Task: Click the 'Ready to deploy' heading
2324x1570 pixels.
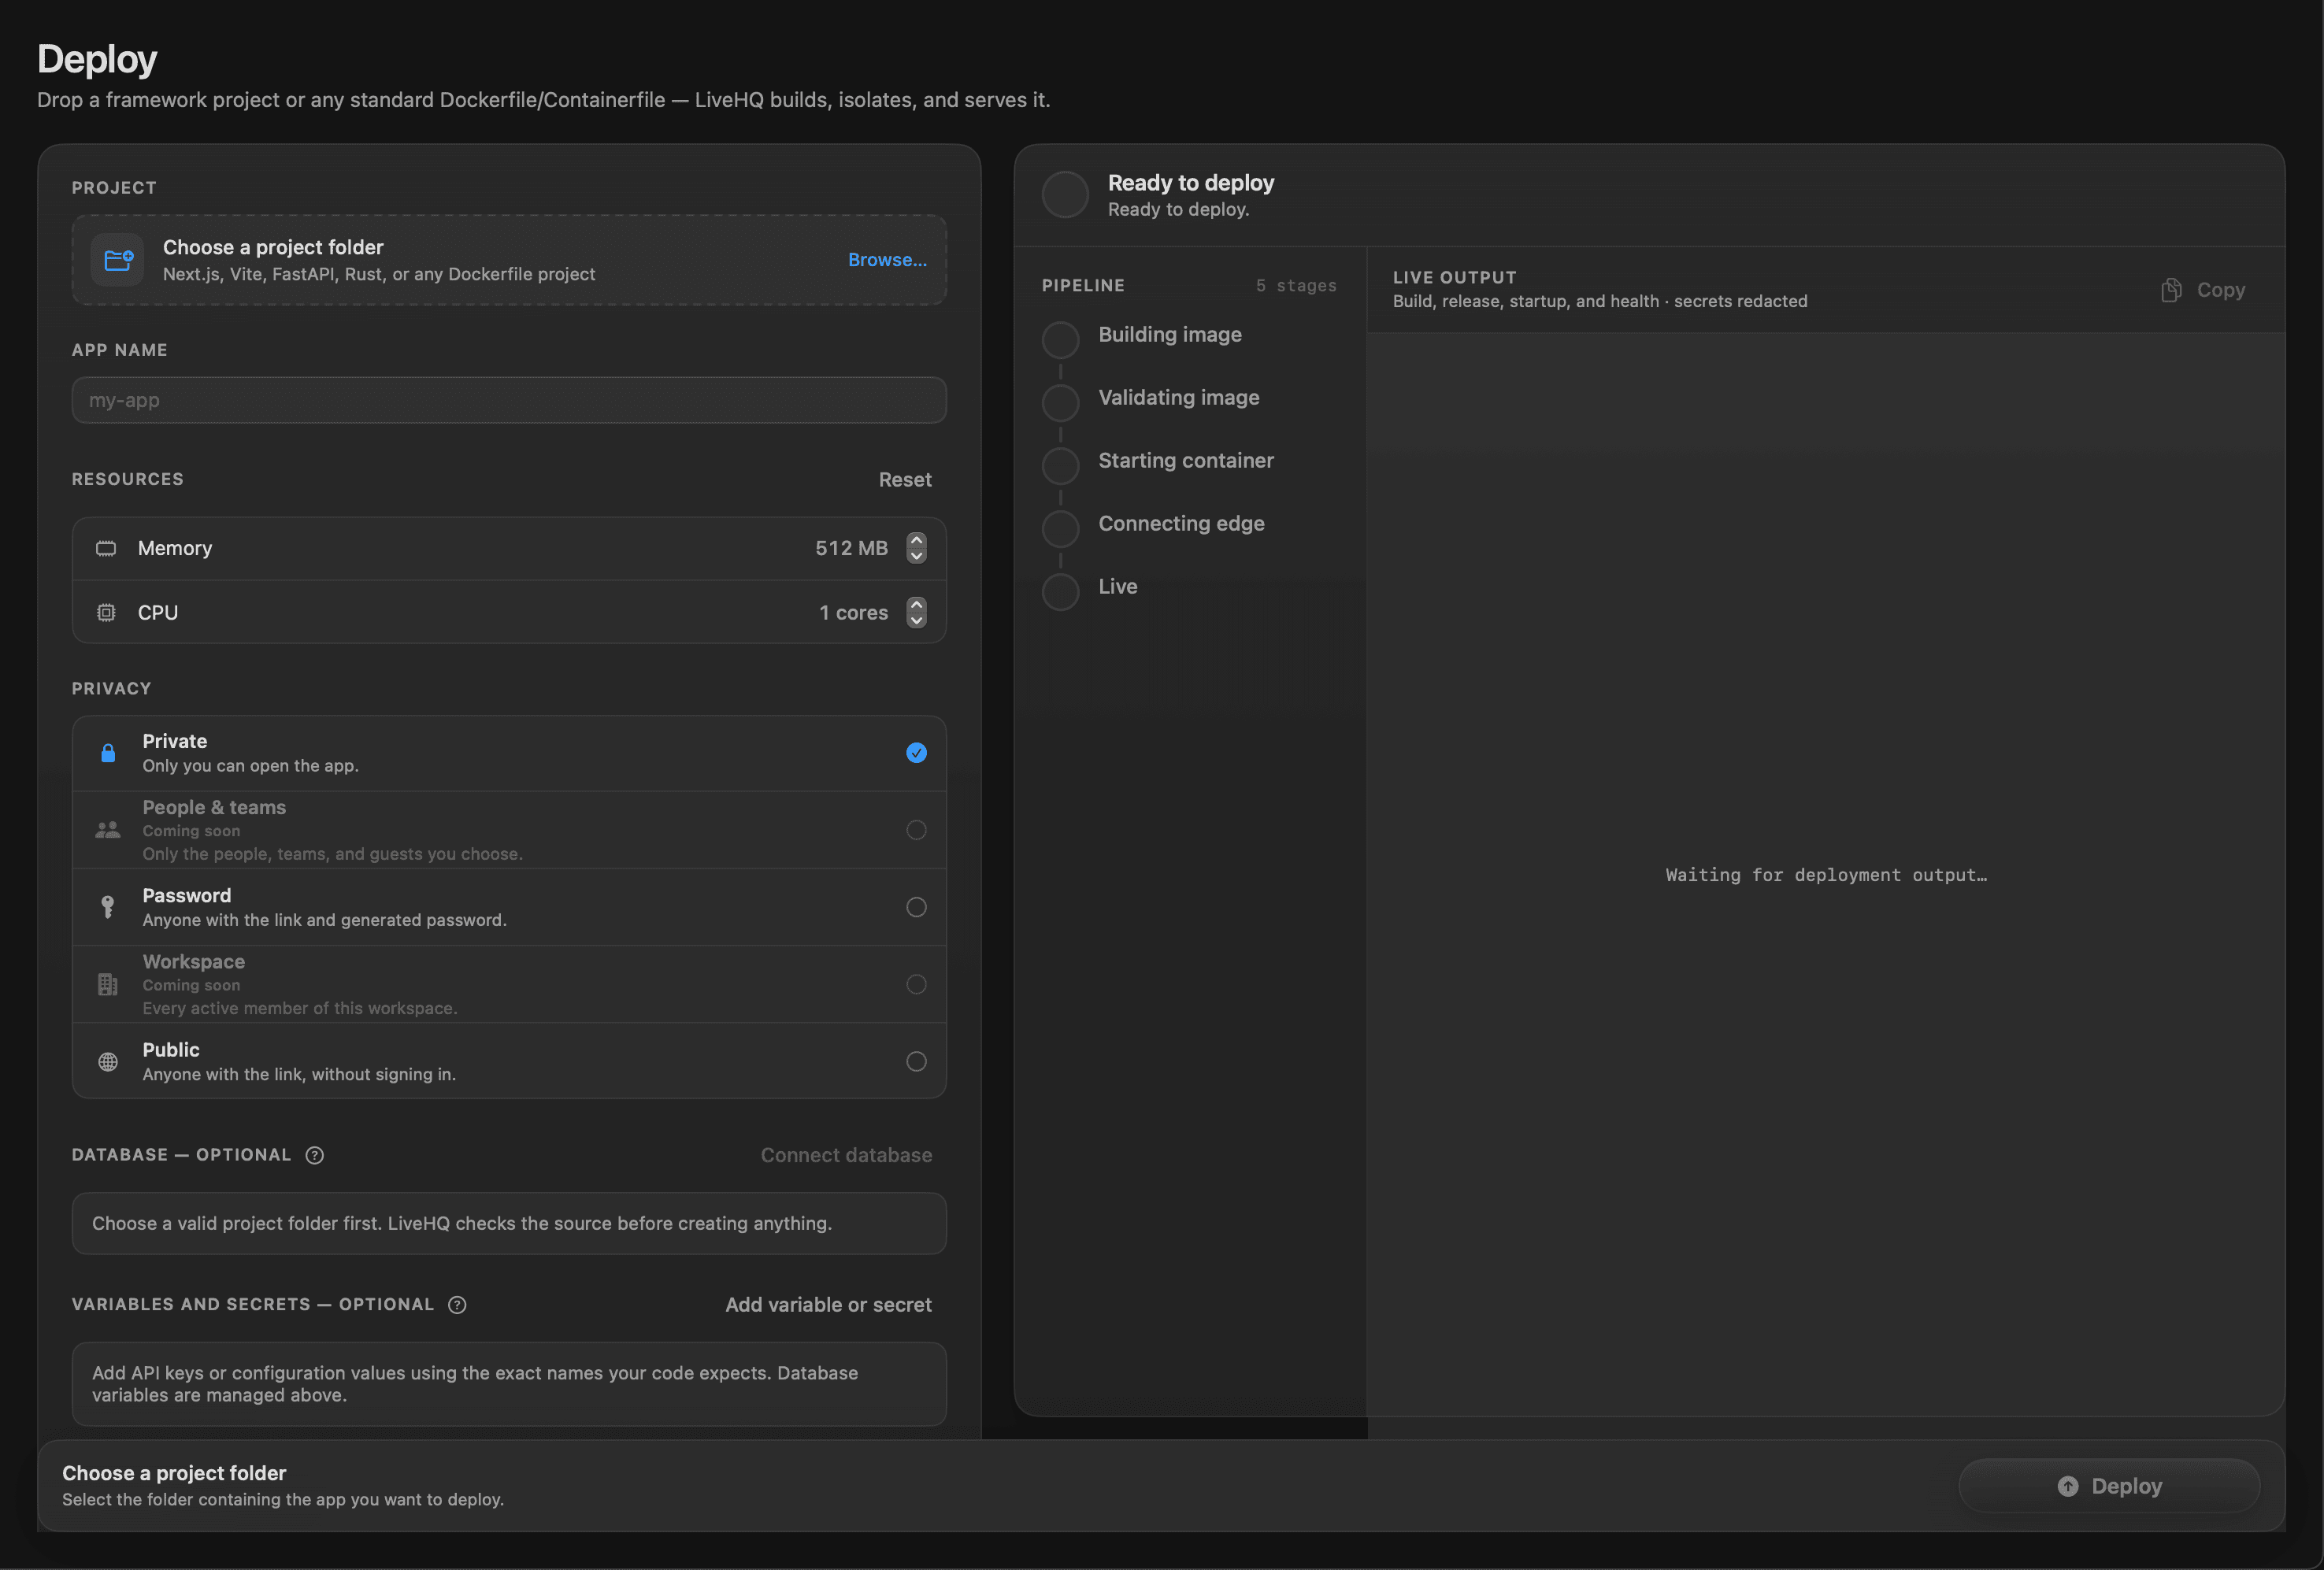Action: coord(1191,183)
